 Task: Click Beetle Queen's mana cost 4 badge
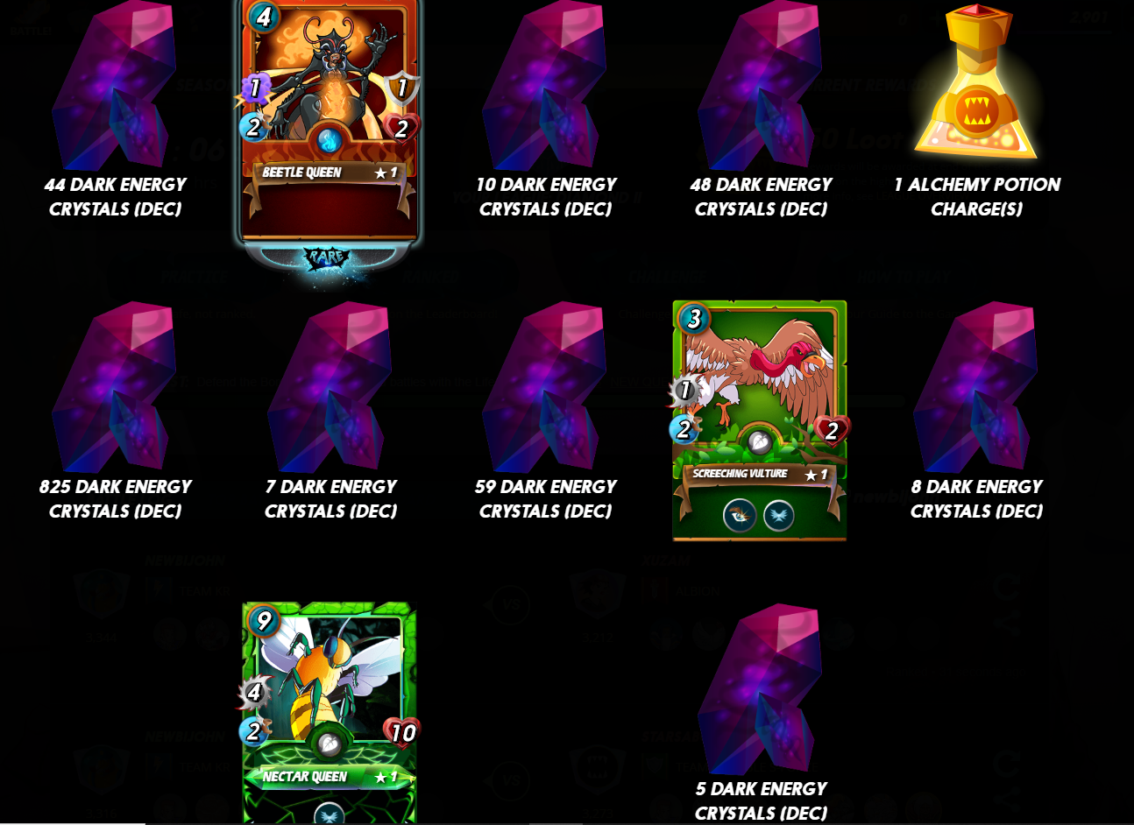(x=263, y=15)
